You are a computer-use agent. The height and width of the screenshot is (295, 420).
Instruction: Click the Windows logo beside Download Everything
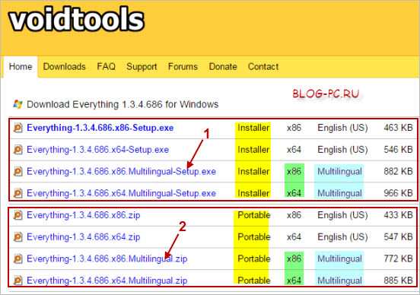17,104
